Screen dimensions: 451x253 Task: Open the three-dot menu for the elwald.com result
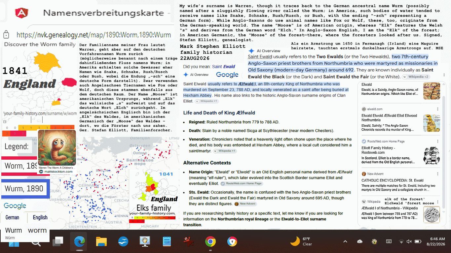pos(438,109)
